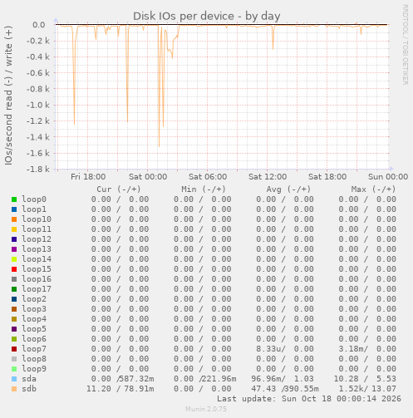Click the 'Max (-/+)' column header
This screenshot has height=418, width=413.
tap(373, 189)
